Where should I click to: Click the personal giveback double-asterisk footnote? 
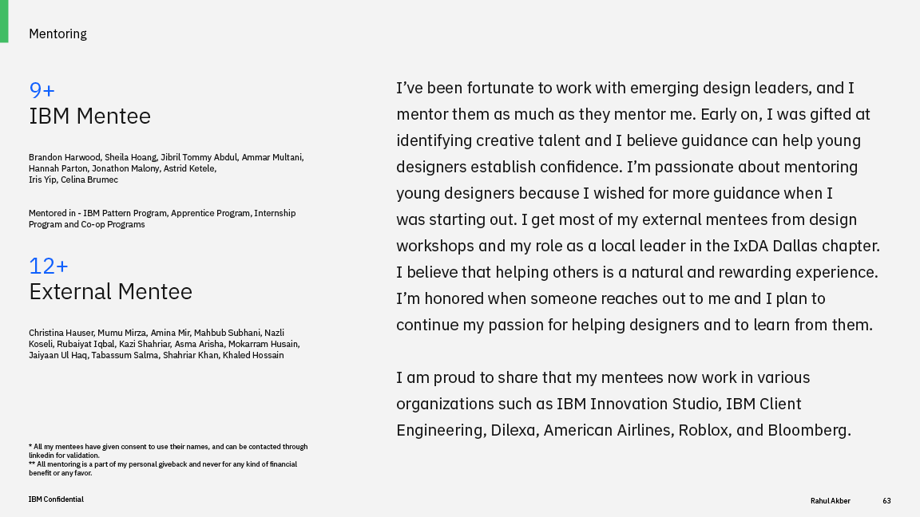coord(163,468)
